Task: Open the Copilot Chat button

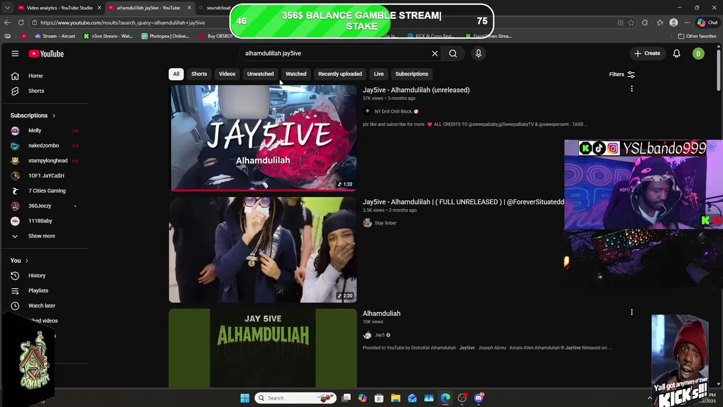Action: coord(708,23)
